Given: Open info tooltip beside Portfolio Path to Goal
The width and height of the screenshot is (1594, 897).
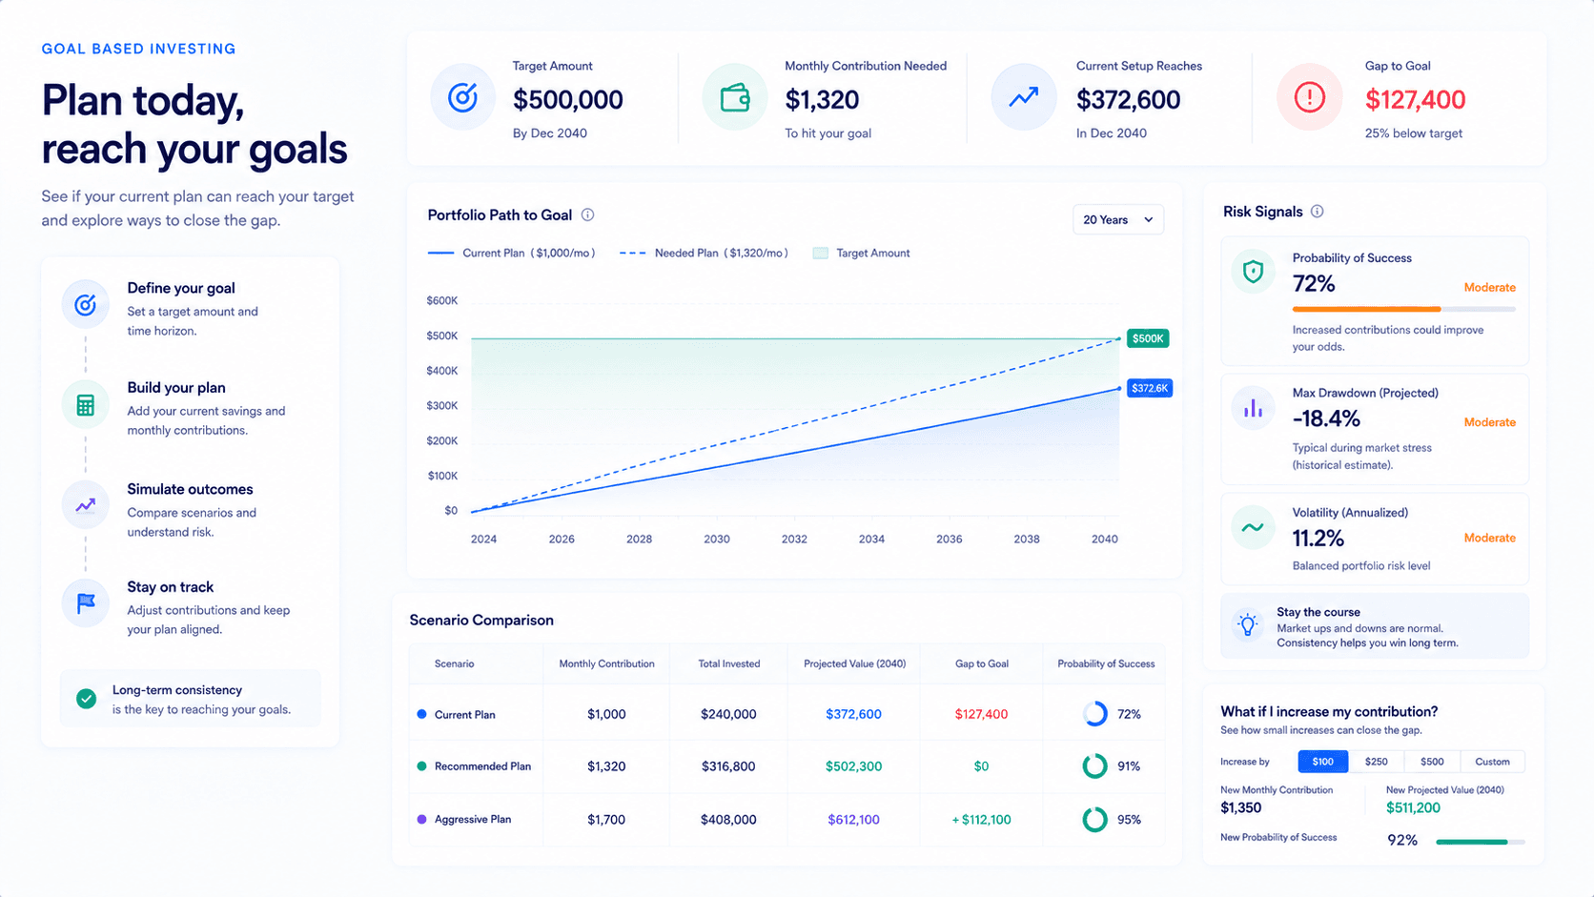Looking at the screenshot, I should [x=587, y=214].
